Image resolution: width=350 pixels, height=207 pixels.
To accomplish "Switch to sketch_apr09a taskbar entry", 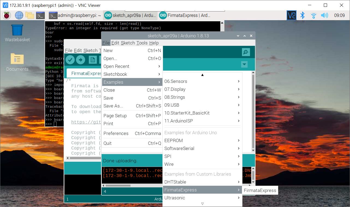I will 130,16.
